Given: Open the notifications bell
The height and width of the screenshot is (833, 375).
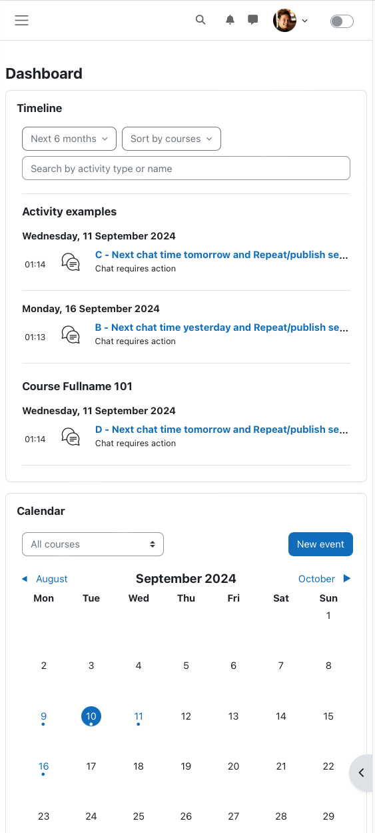Looking at the screenshot, I should click(x=230, y=20).
